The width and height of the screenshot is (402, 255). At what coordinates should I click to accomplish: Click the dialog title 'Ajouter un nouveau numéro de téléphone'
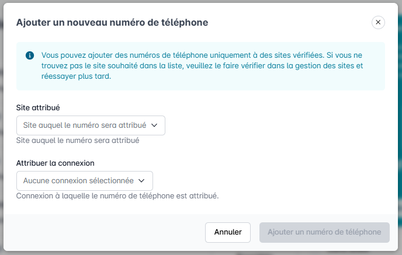click(112, 22)
